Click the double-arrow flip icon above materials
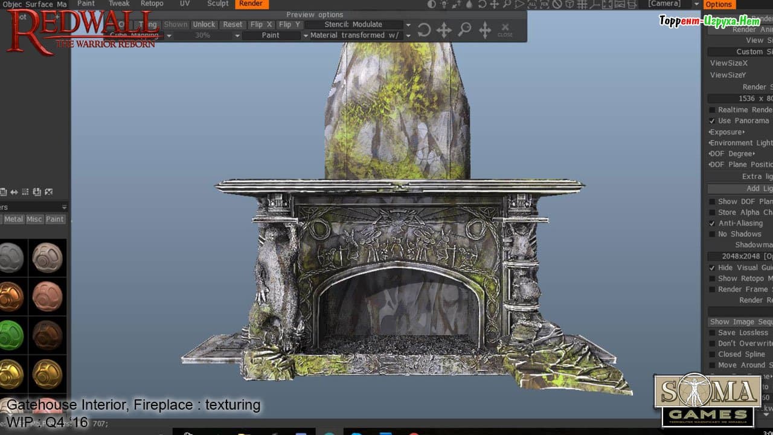The width and height of the screenshot is (773, 435). click(14, 192)
